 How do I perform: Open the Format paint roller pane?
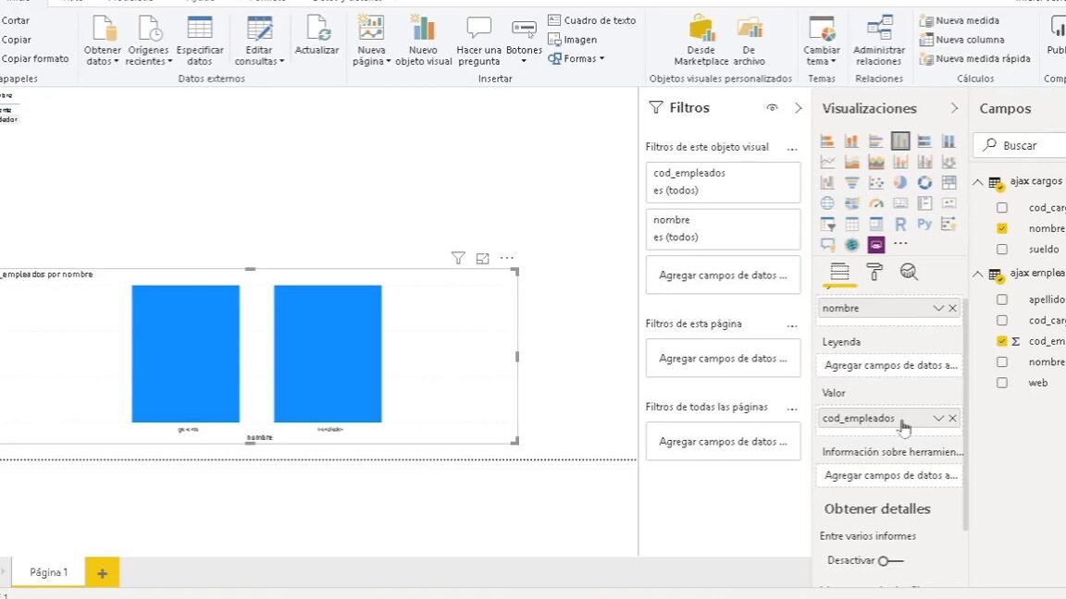[874, 272]
